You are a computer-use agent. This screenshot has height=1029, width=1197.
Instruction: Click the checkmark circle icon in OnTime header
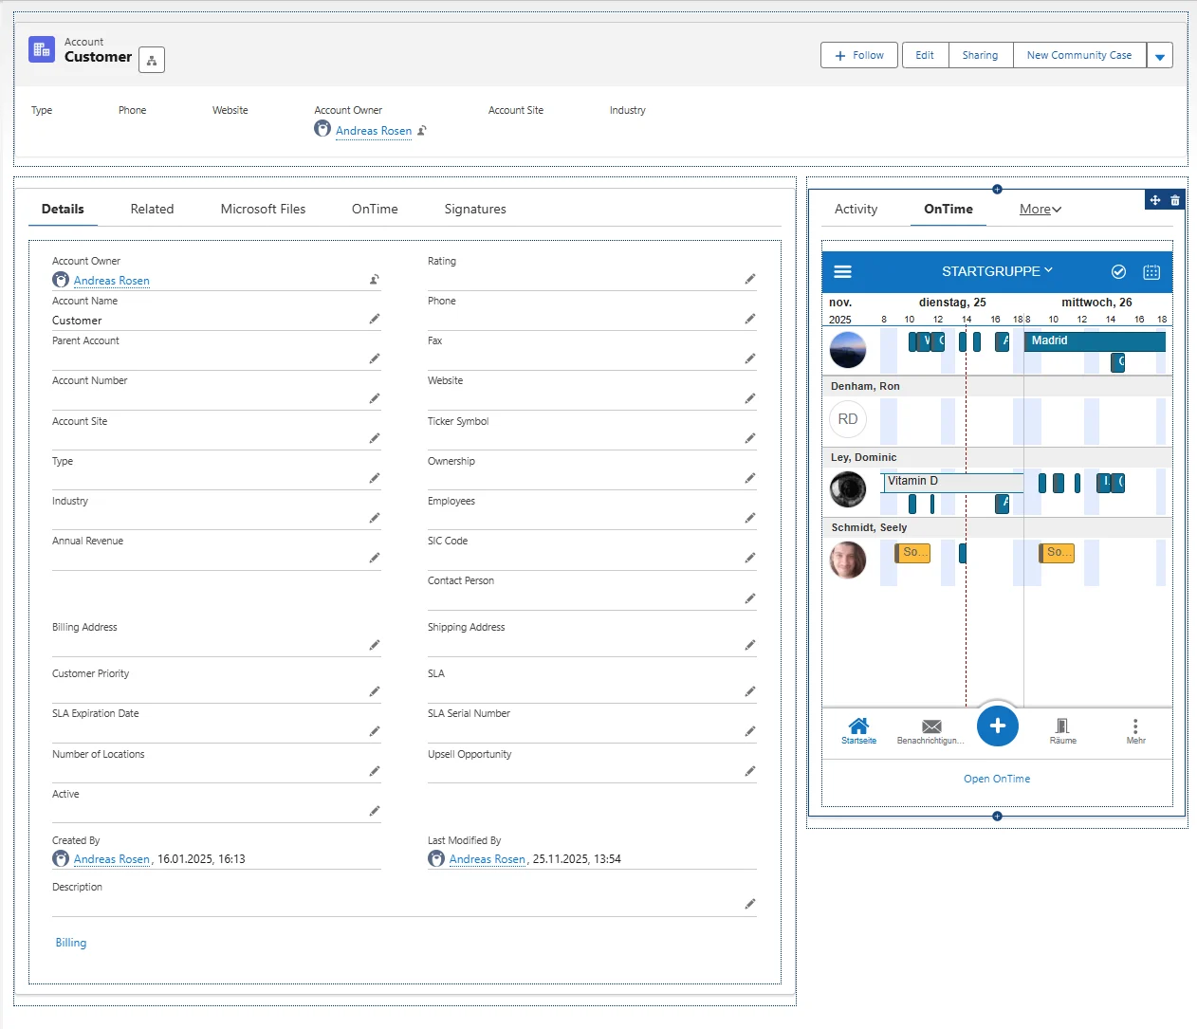[x=1118, y=272]
